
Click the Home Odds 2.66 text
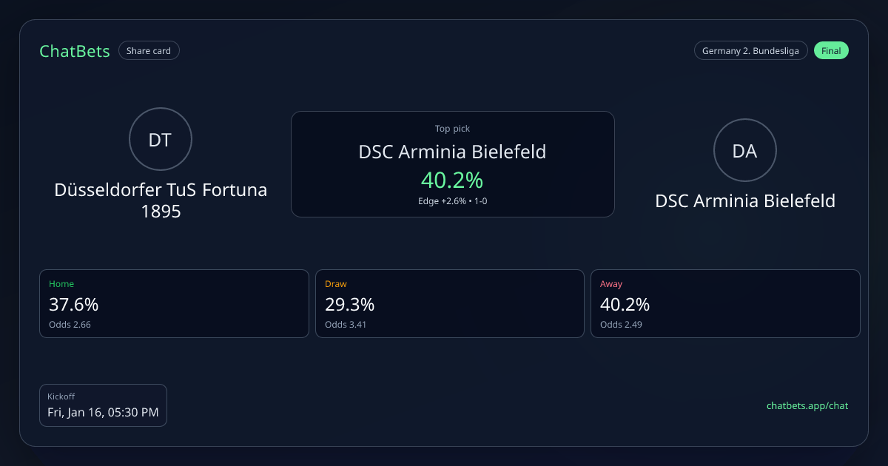(70, 325)
